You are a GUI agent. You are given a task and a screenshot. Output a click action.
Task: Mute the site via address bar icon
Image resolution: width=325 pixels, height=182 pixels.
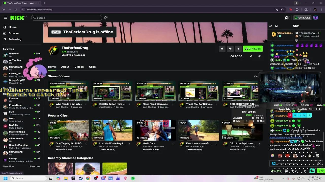tap(277, 10)
